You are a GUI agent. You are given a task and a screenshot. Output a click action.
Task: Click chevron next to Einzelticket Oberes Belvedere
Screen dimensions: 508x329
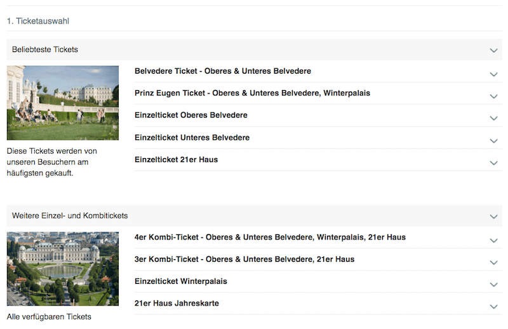(x=493, y=119)
